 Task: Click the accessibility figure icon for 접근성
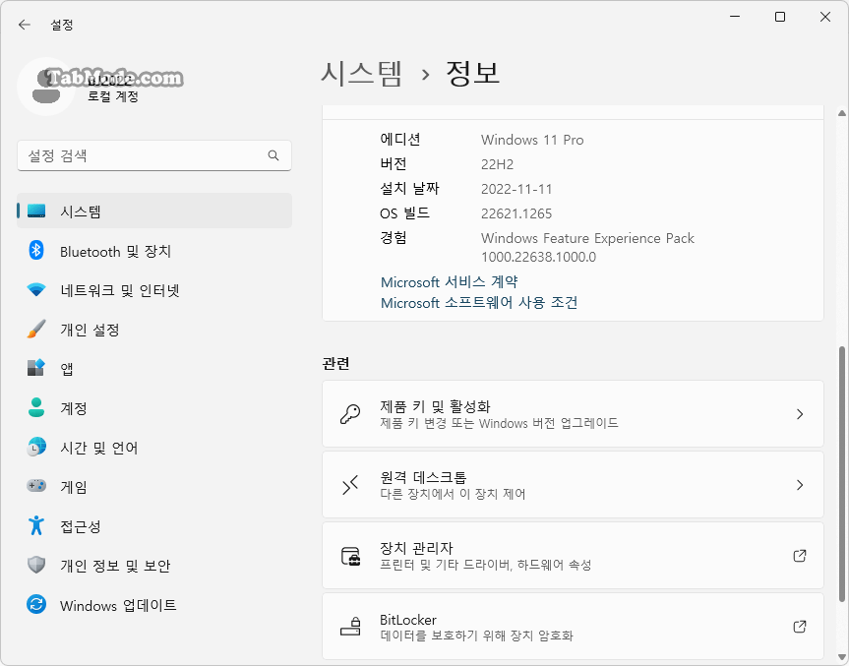[x=36, y=525]
